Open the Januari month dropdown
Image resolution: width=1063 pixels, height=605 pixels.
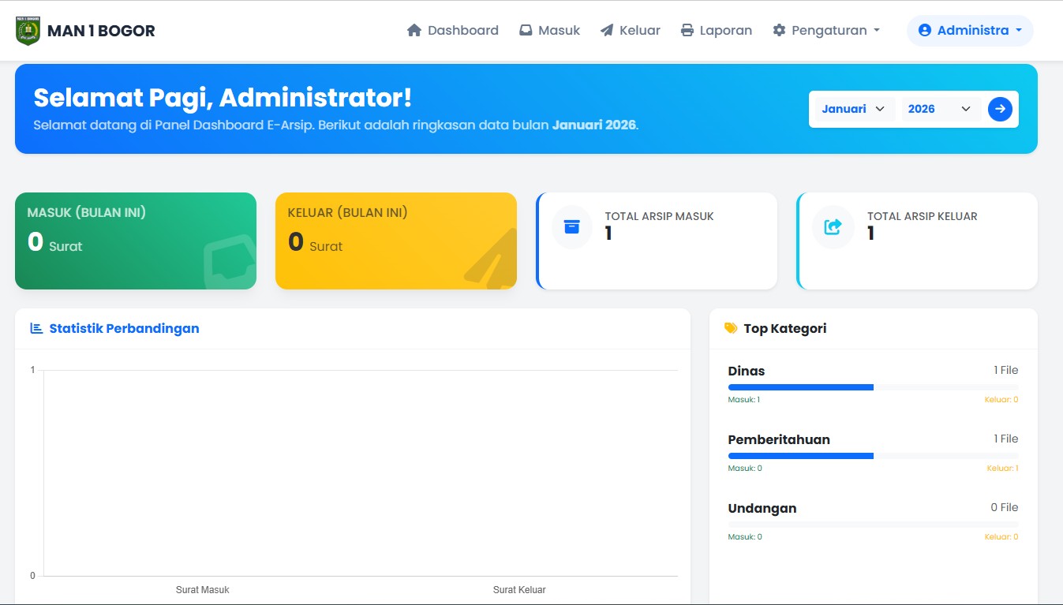click(x=852, y=109)
